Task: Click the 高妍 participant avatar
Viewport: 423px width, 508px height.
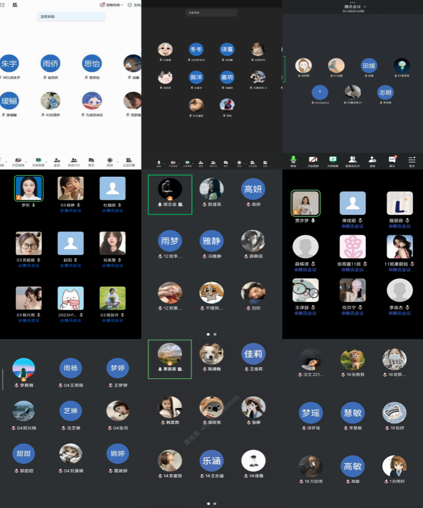Action: [253, 189]
